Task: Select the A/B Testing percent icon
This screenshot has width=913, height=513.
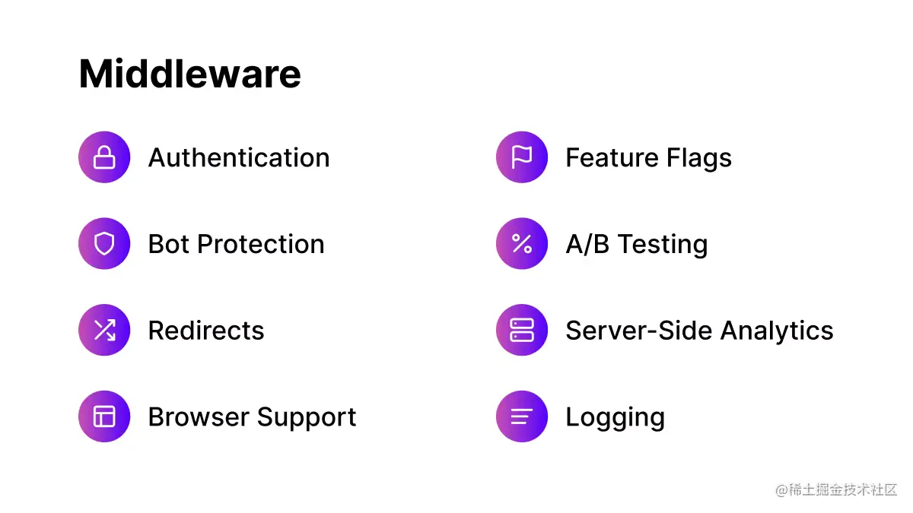Action: tap(522, 244)
